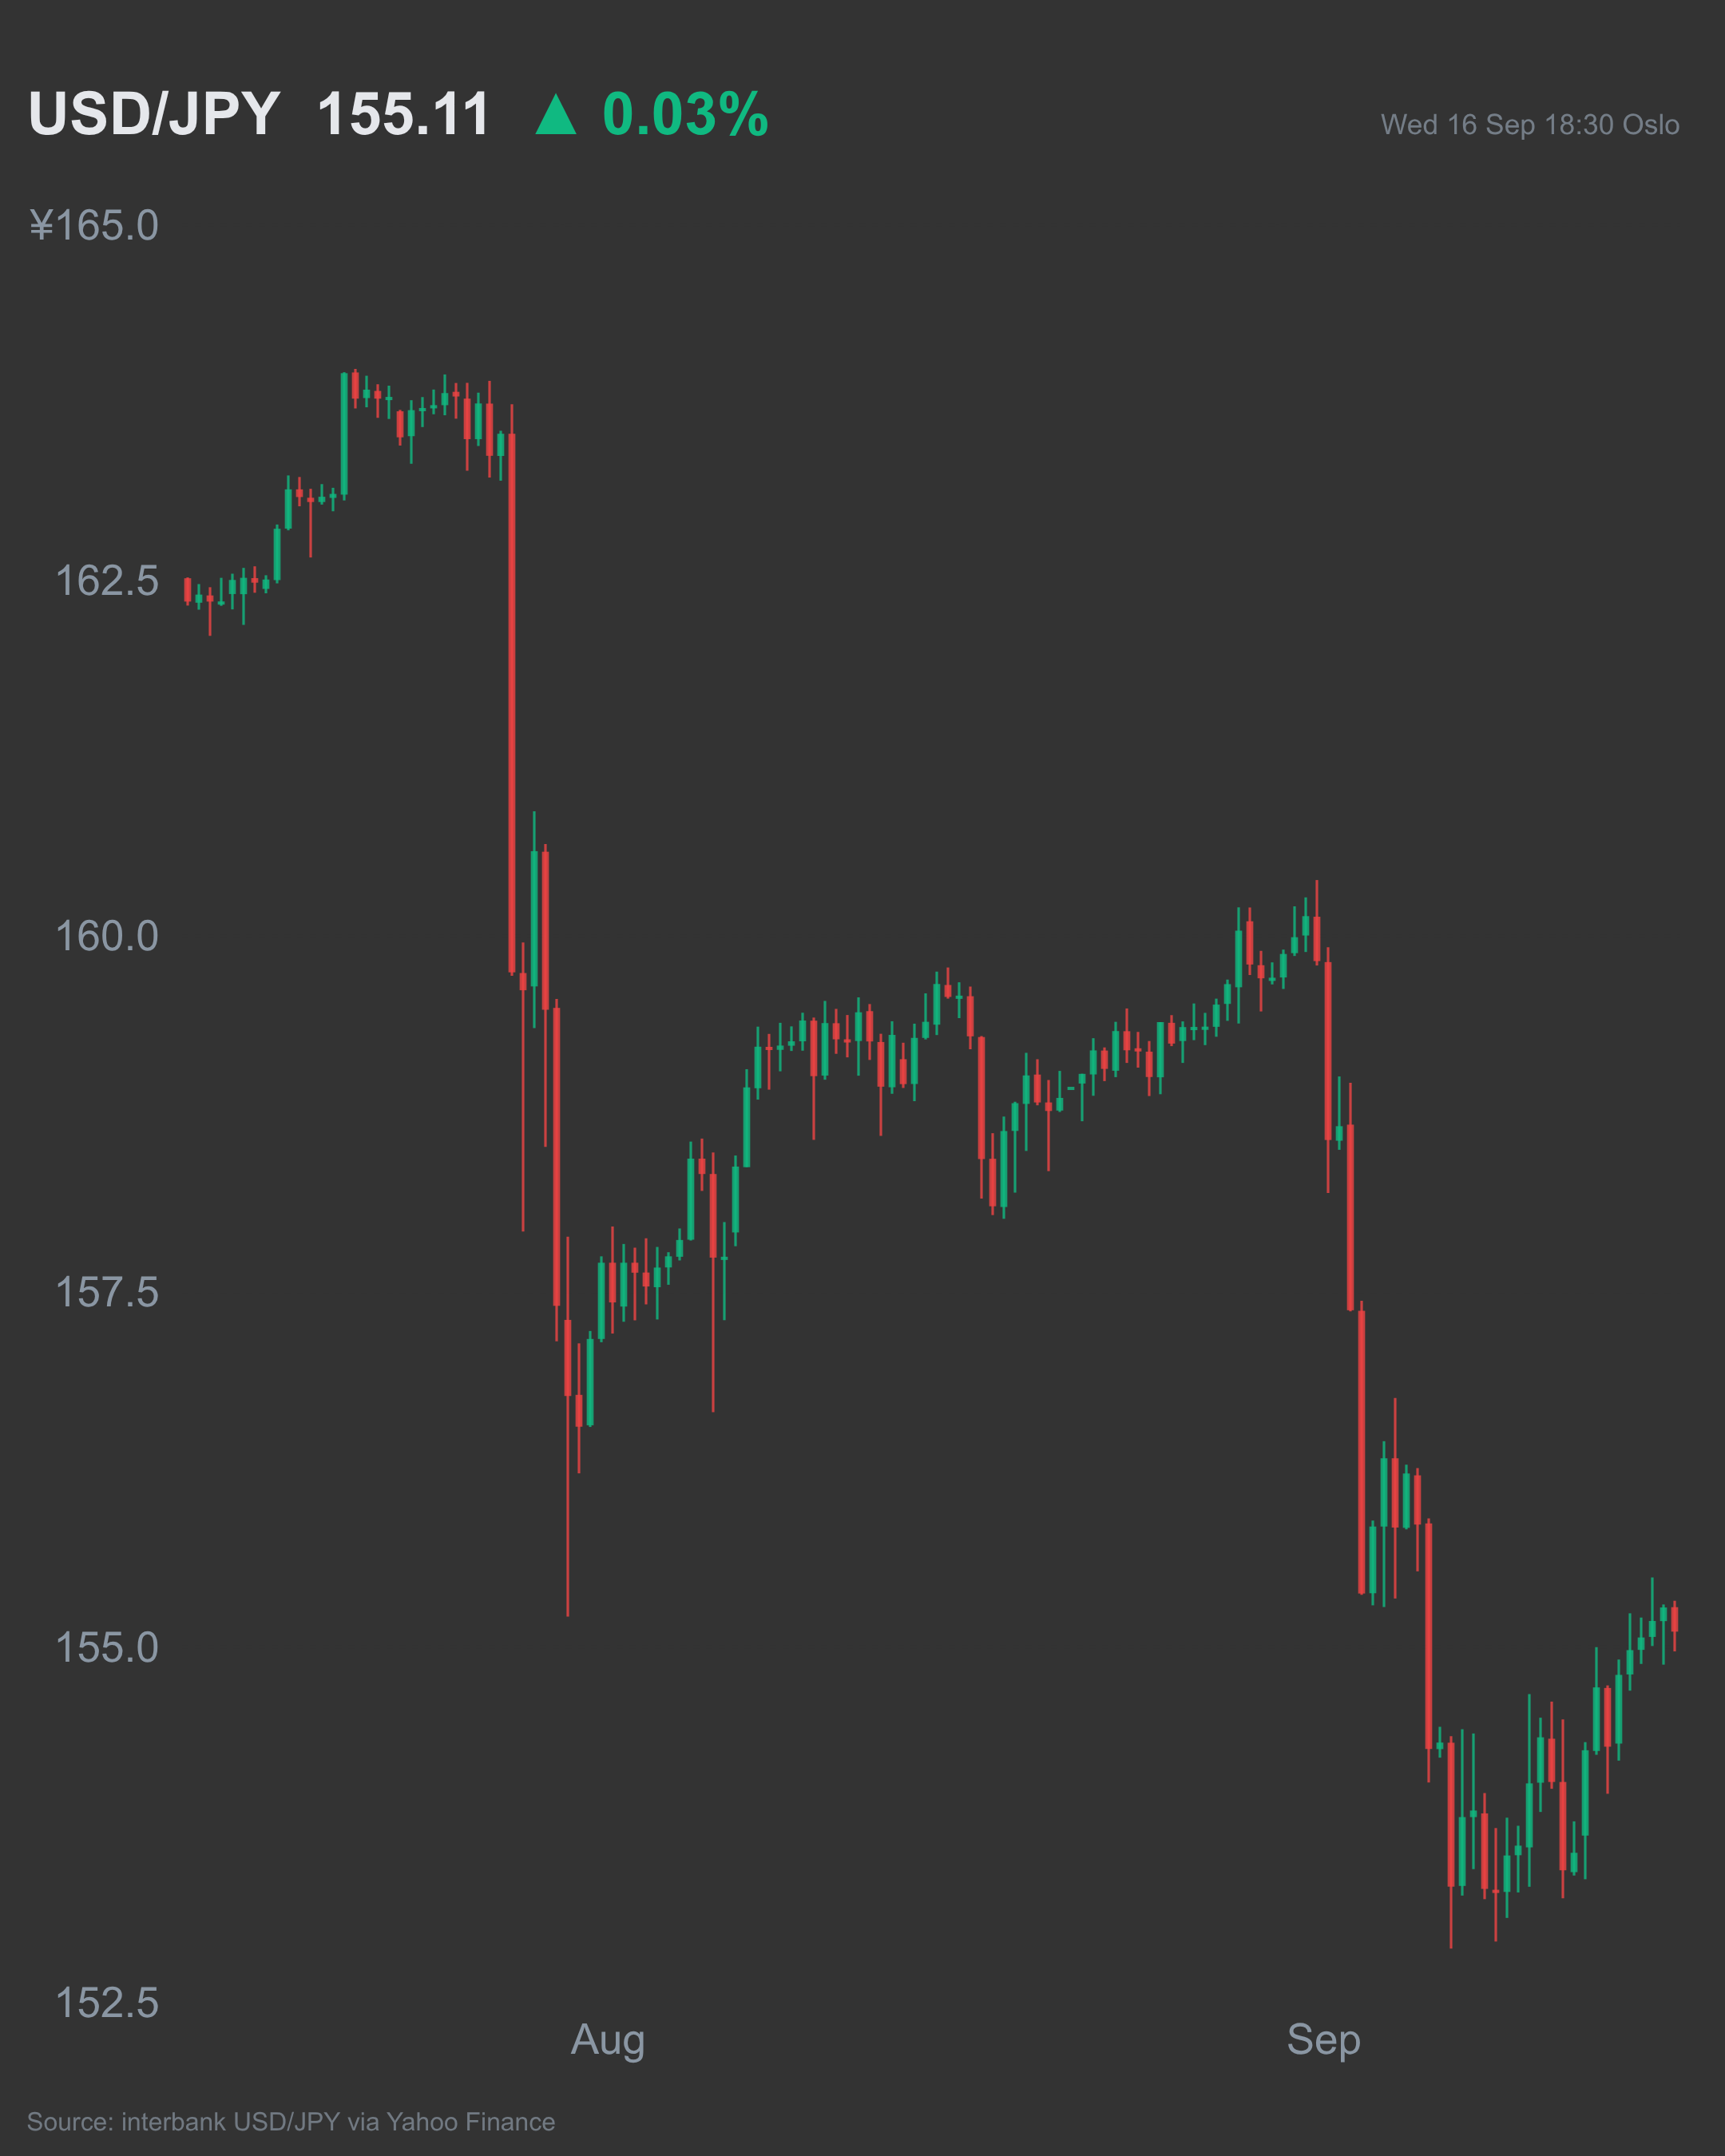The image size is (1725, 2156).
Task: Click the green up-triangle change indicator
Action: coord(555,114)
